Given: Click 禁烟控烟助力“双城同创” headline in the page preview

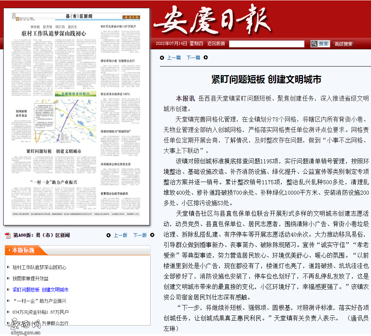Looking at the screenshot, I should [x=115, y=131].
